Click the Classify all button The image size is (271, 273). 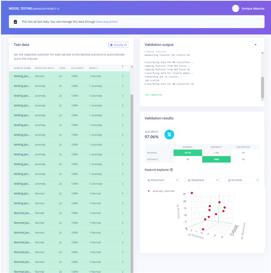[x=118, y=45]
